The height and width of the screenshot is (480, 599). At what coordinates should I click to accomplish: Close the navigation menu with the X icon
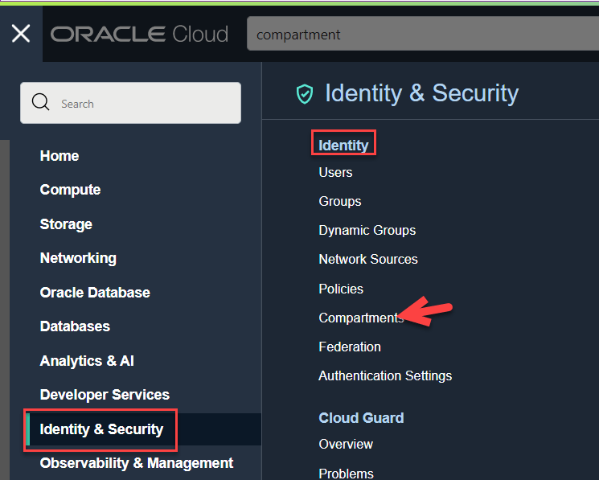21,34
